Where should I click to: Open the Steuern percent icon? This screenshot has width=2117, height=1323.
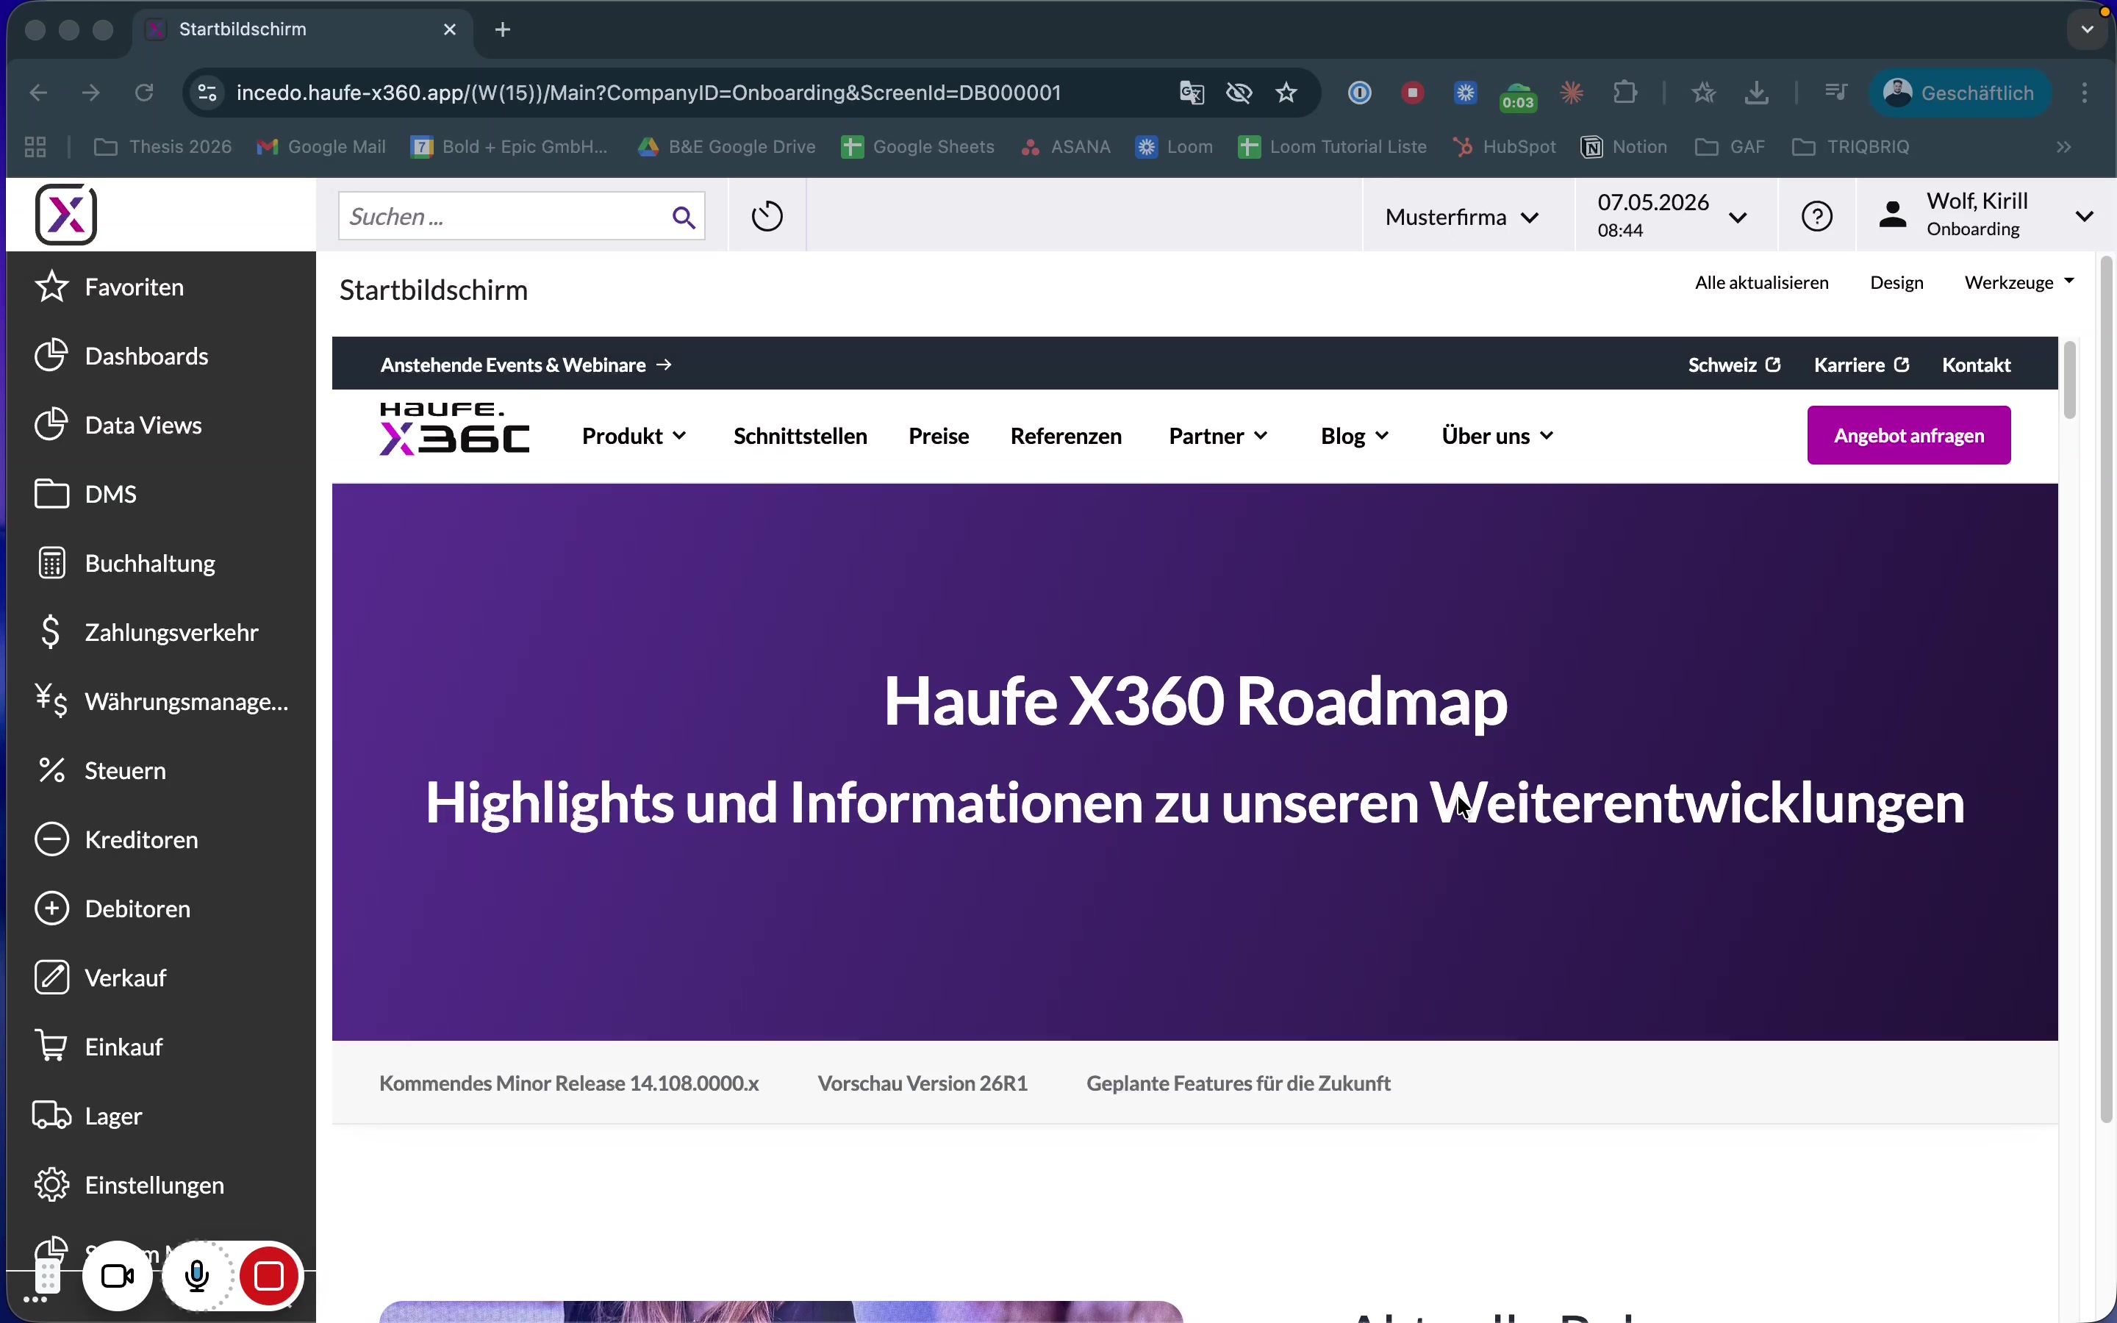[51, 770]
